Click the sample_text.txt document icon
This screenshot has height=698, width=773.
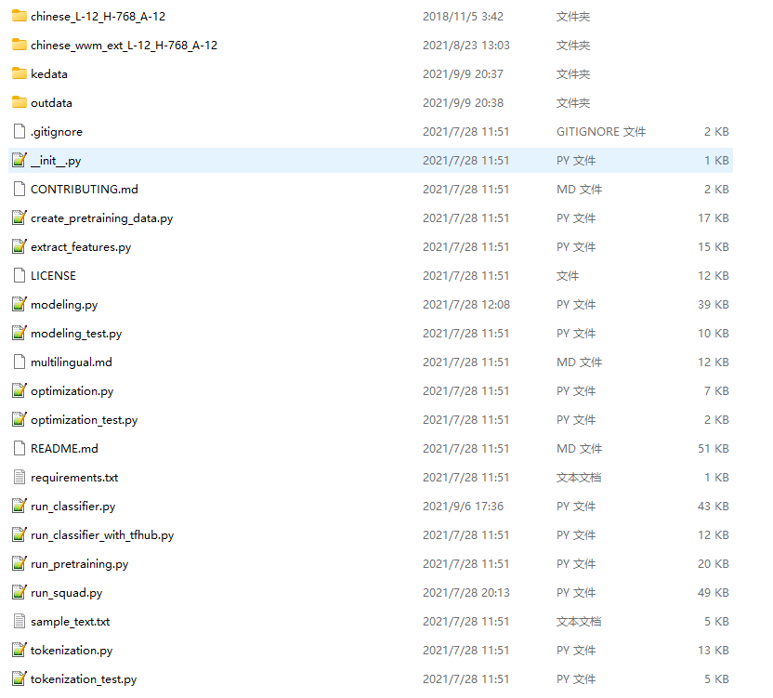coord(20,622)
